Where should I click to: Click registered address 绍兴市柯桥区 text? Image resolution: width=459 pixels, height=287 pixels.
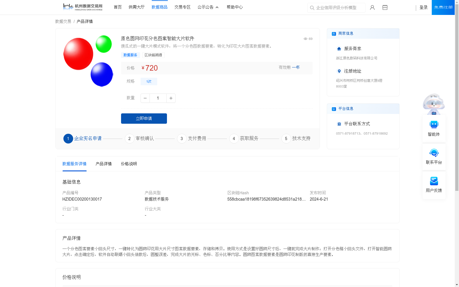(x=359, y=84)
